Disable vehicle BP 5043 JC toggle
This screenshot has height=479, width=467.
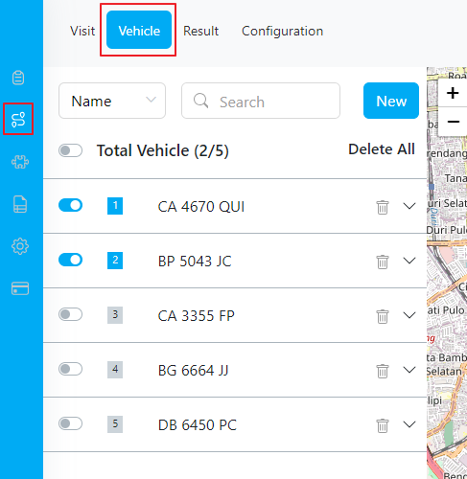(70, 260)
